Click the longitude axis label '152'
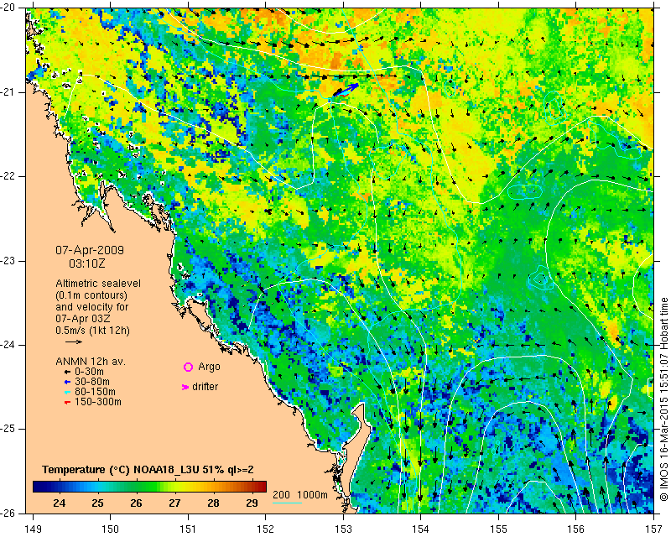Screen dimensions: 671x537 (x=266, y=529)
